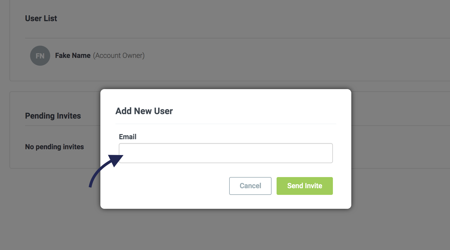450x250 pixels.
Task: Click the Email field label
Action: (x=128, y=137)
